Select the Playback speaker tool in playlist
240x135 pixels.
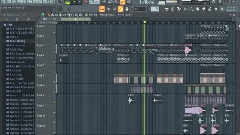pos(80,15)
